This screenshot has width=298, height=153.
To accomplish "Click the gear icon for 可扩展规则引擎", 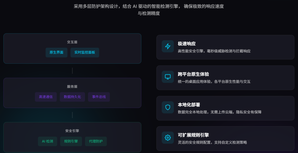I will pyautogui.click(x=168, y=138).
